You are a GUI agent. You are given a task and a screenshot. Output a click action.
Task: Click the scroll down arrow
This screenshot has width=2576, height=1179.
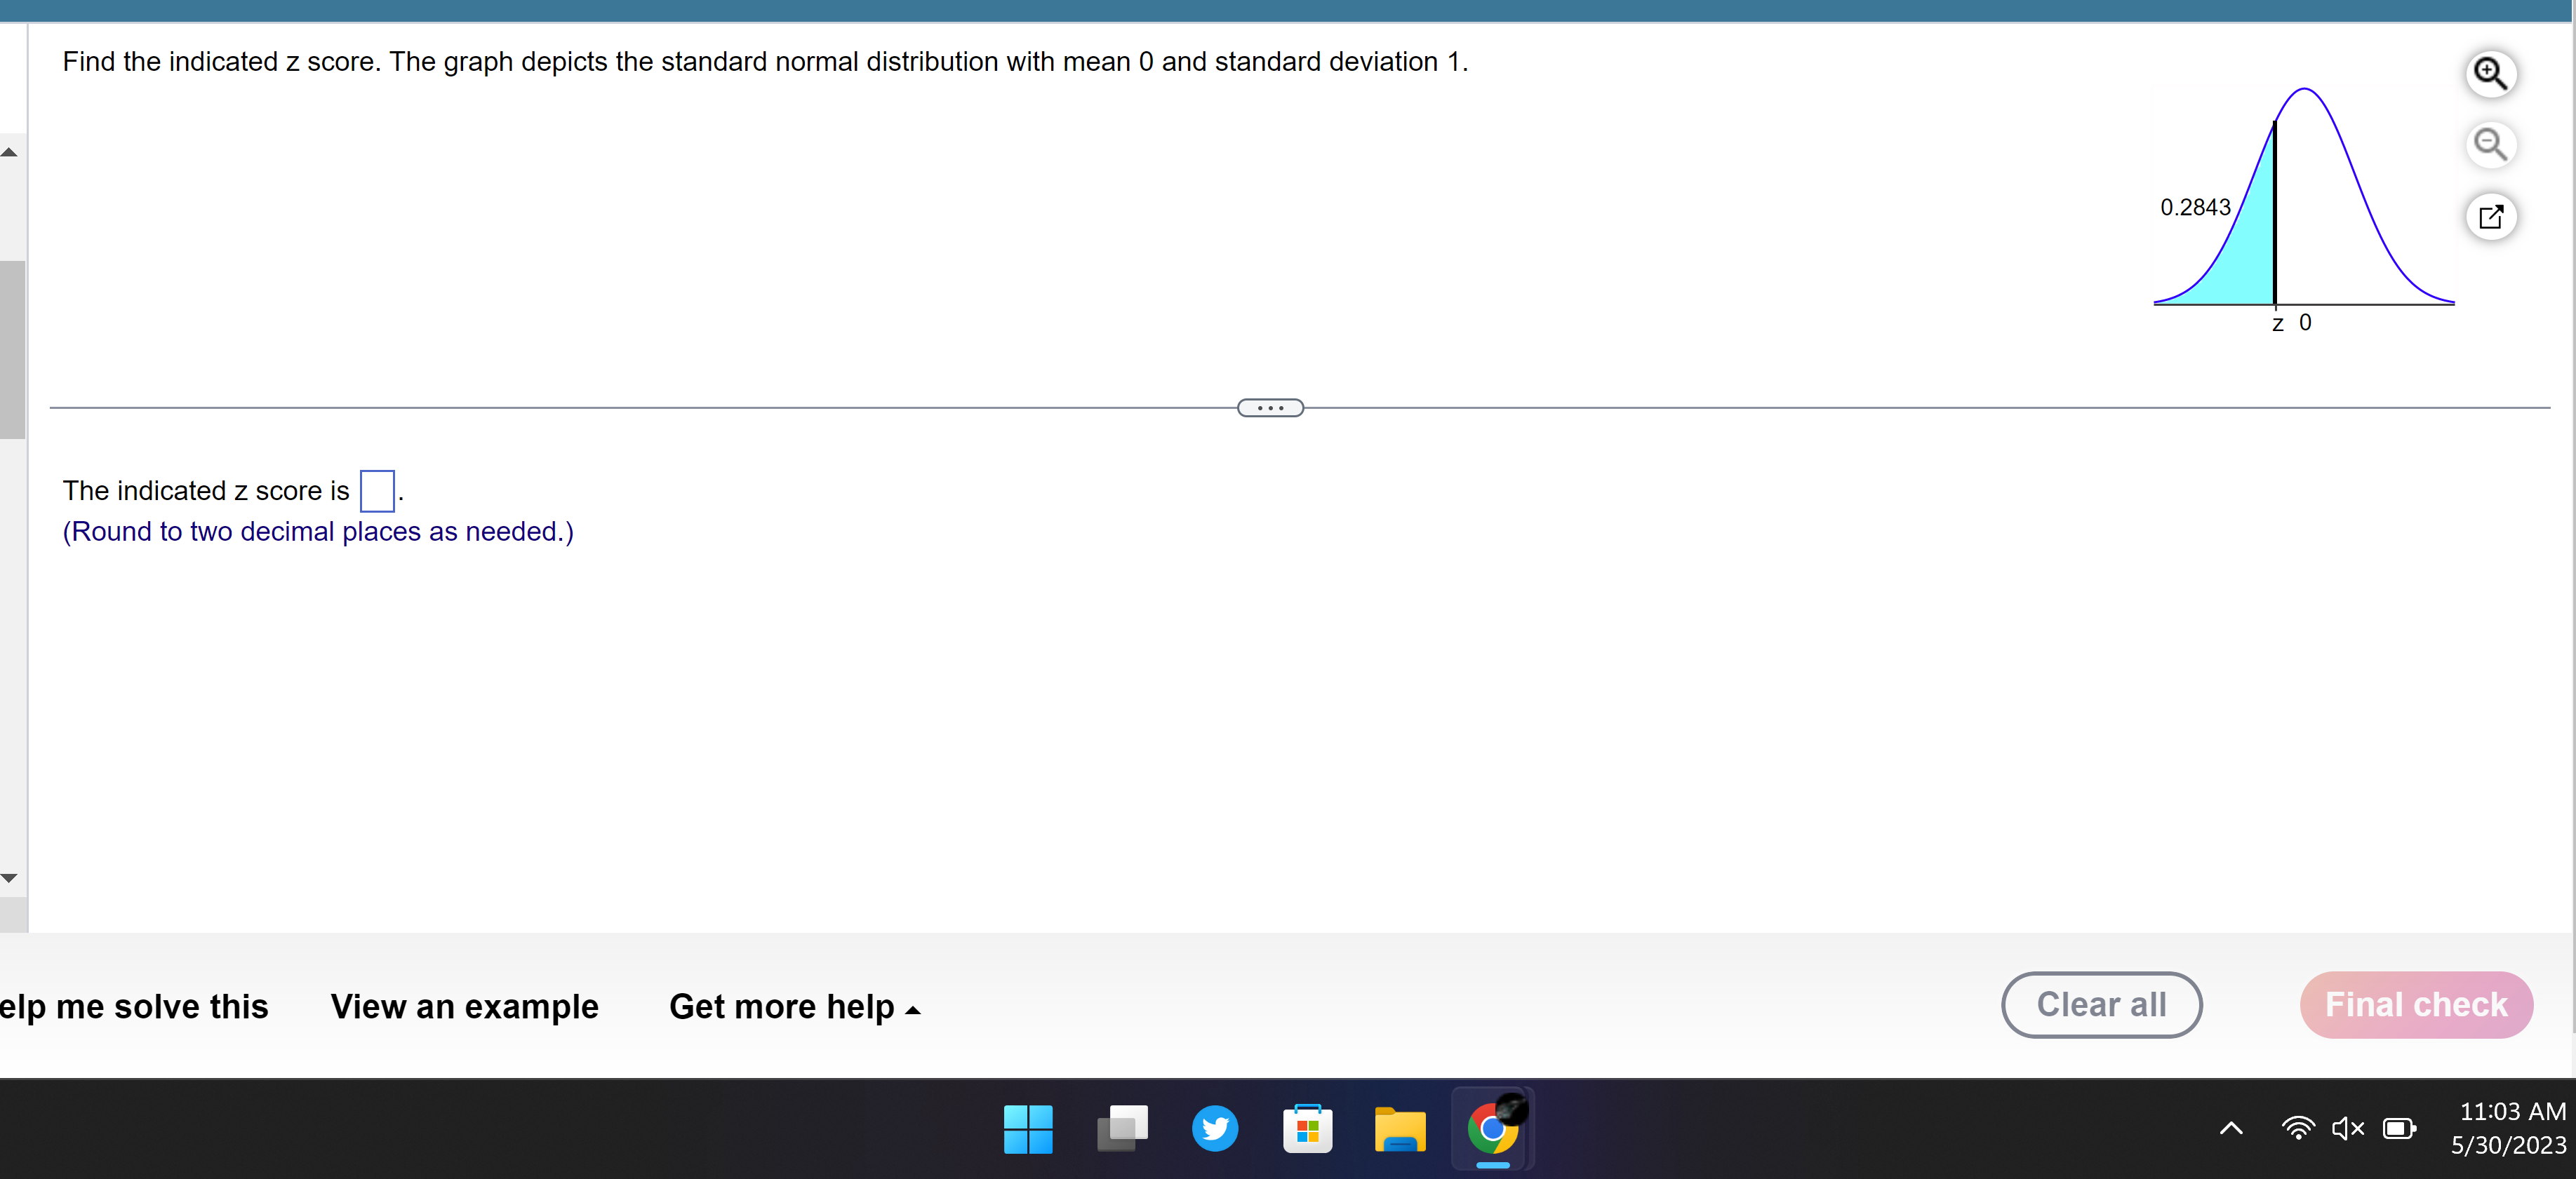click(9, 877)
